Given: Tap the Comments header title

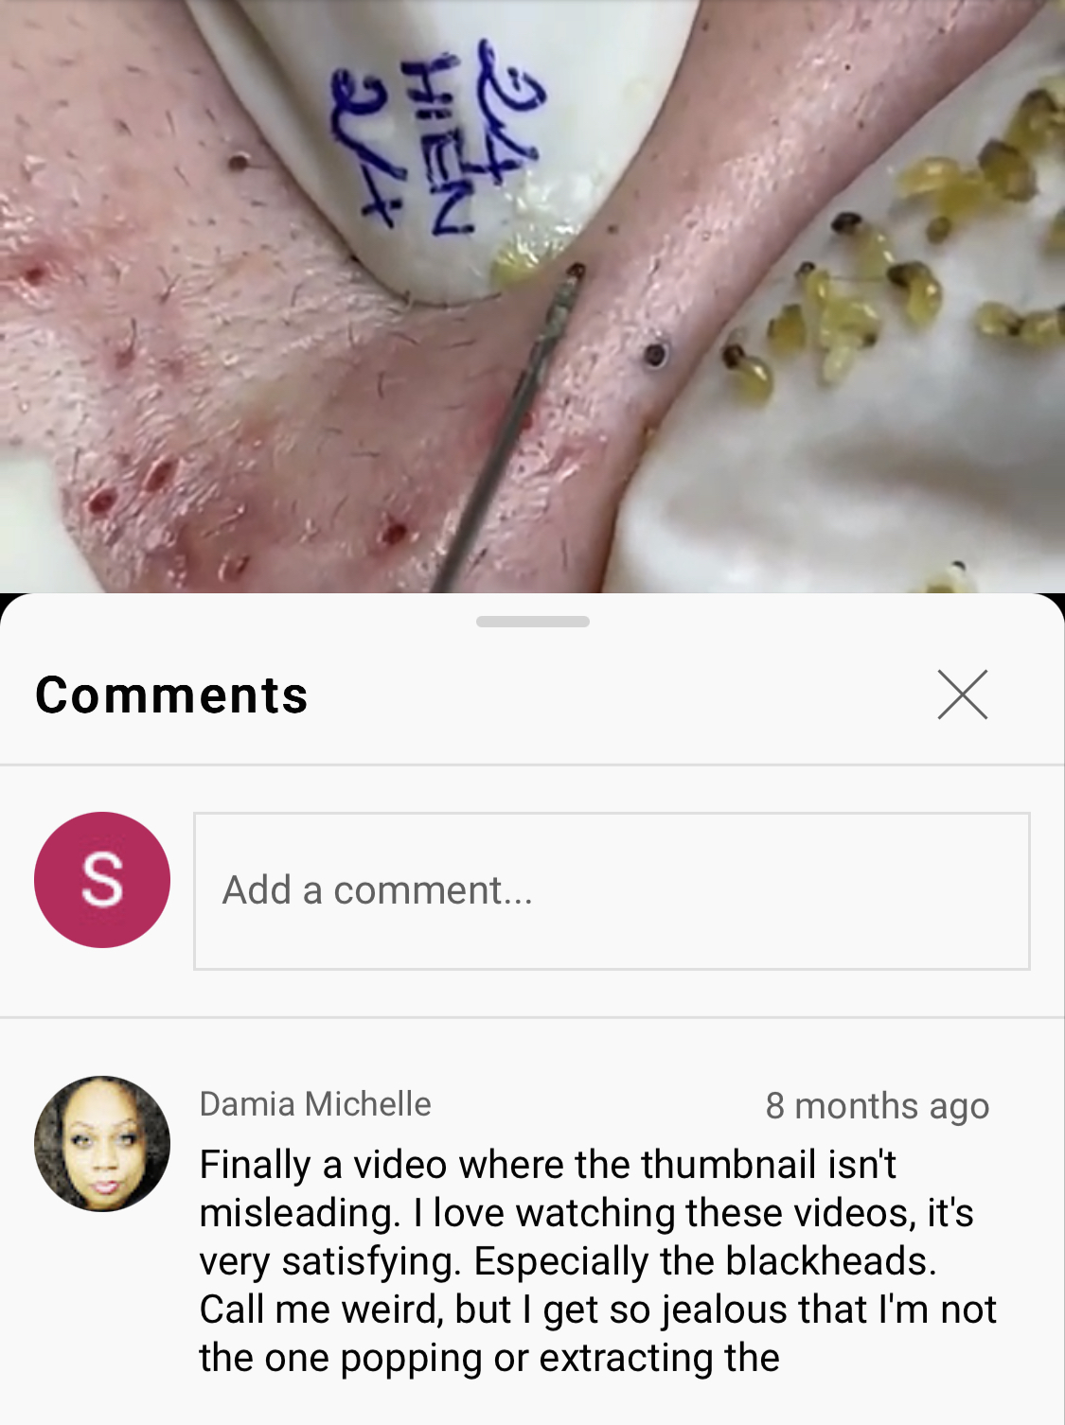Looking at the screenshot, I should [171, 695].
